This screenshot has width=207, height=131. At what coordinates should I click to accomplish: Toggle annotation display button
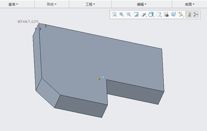188,15
